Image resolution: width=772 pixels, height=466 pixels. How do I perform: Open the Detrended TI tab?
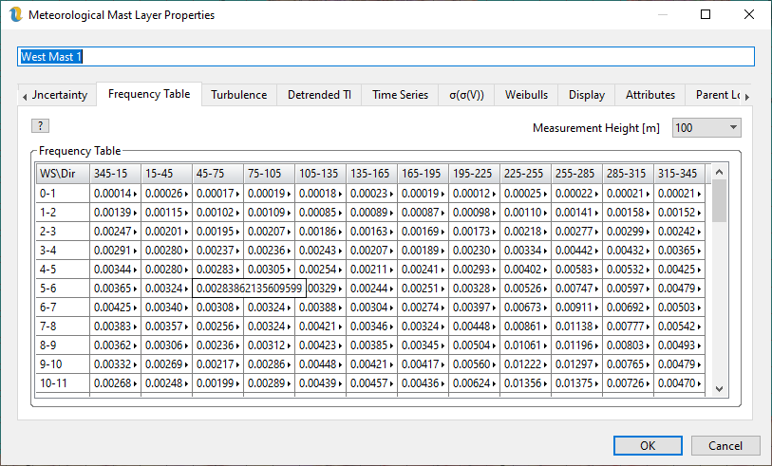(319, 95)
